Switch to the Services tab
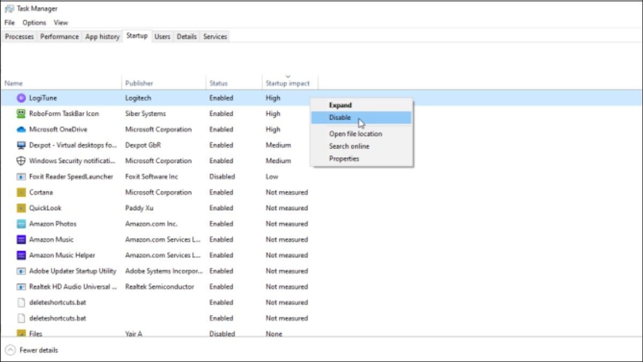The width and height of the screenshot is (643, 362). 214,36
